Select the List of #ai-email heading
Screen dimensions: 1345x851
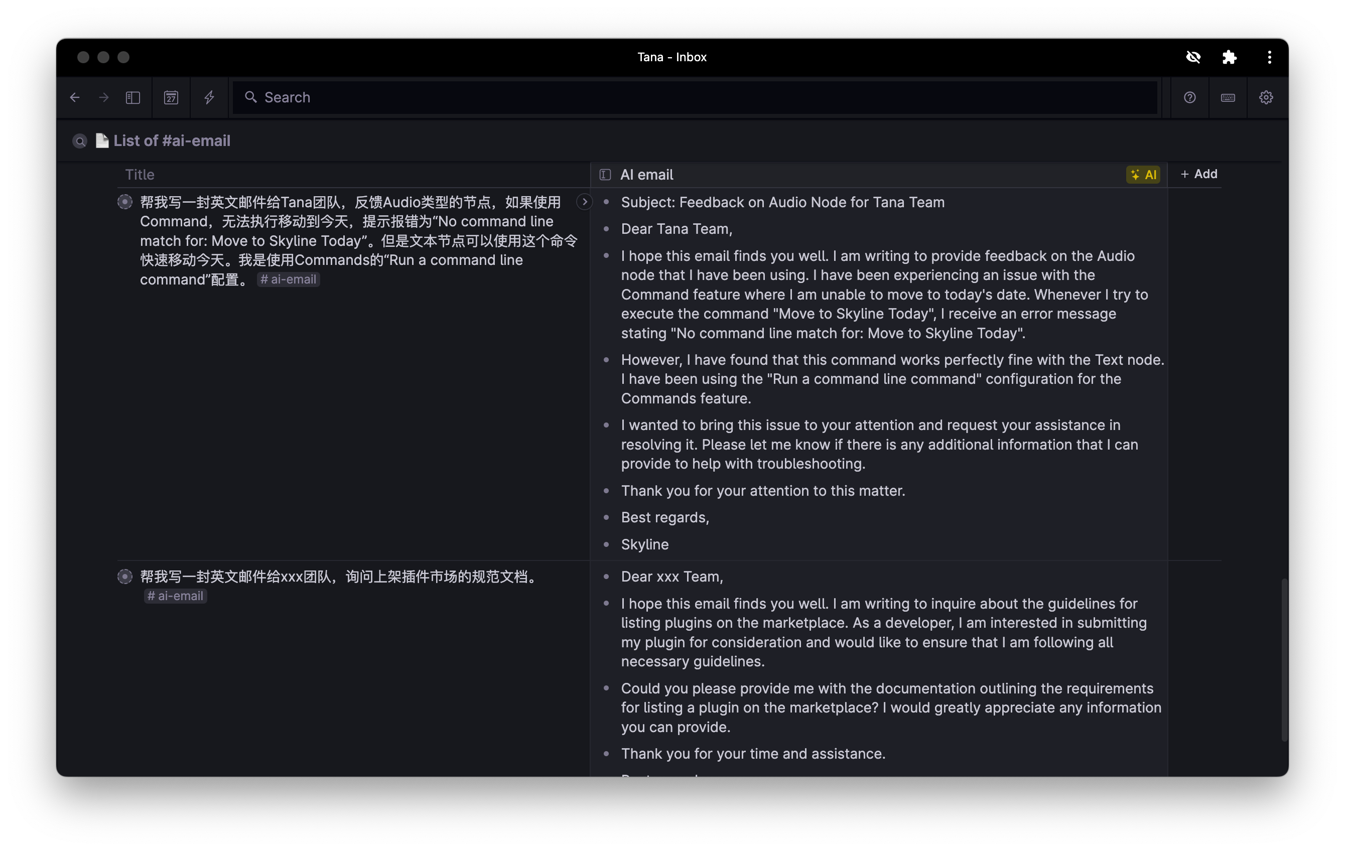172,140
